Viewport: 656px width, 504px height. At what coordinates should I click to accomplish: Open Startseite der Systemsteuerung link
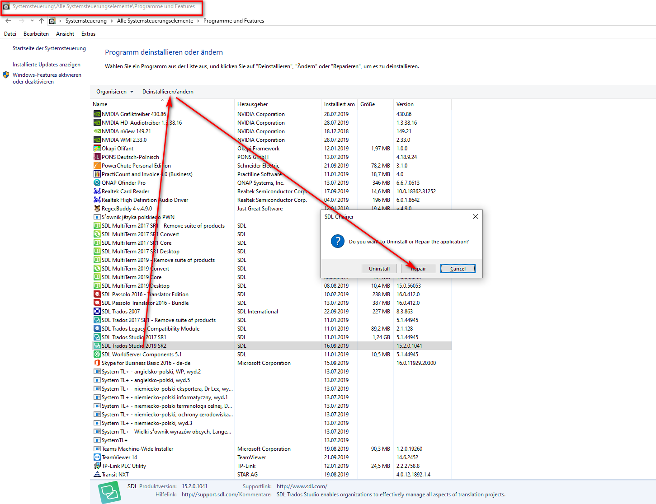(49, 48)
